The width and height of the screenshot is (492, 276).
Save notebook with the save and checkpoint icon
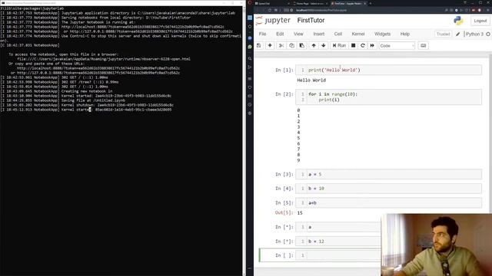coord(259,46)
